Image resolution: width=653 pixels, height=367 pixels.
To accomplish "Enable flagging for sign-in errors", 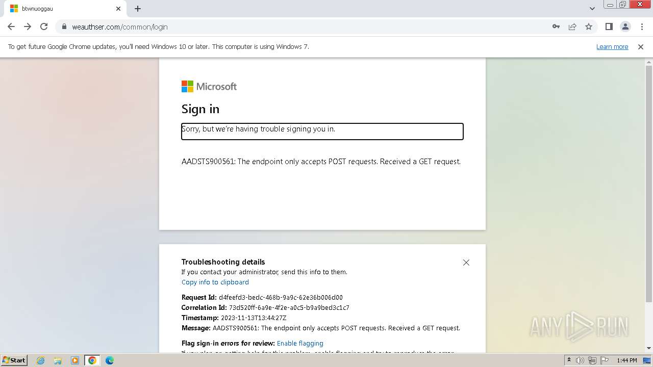I will click(300, 343).
